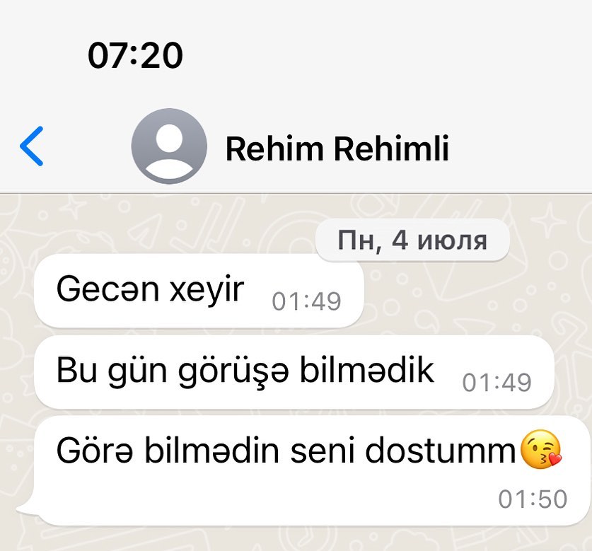Select the "Bu gün görüşə bilmədik" message
The width and height of the screenshot is (592, 551).
(245, 371)
